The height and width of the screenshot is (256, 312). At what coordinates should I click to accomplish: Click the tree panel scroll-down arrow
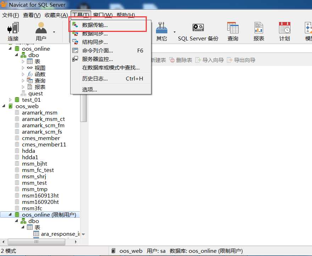[x=84, y=234]
